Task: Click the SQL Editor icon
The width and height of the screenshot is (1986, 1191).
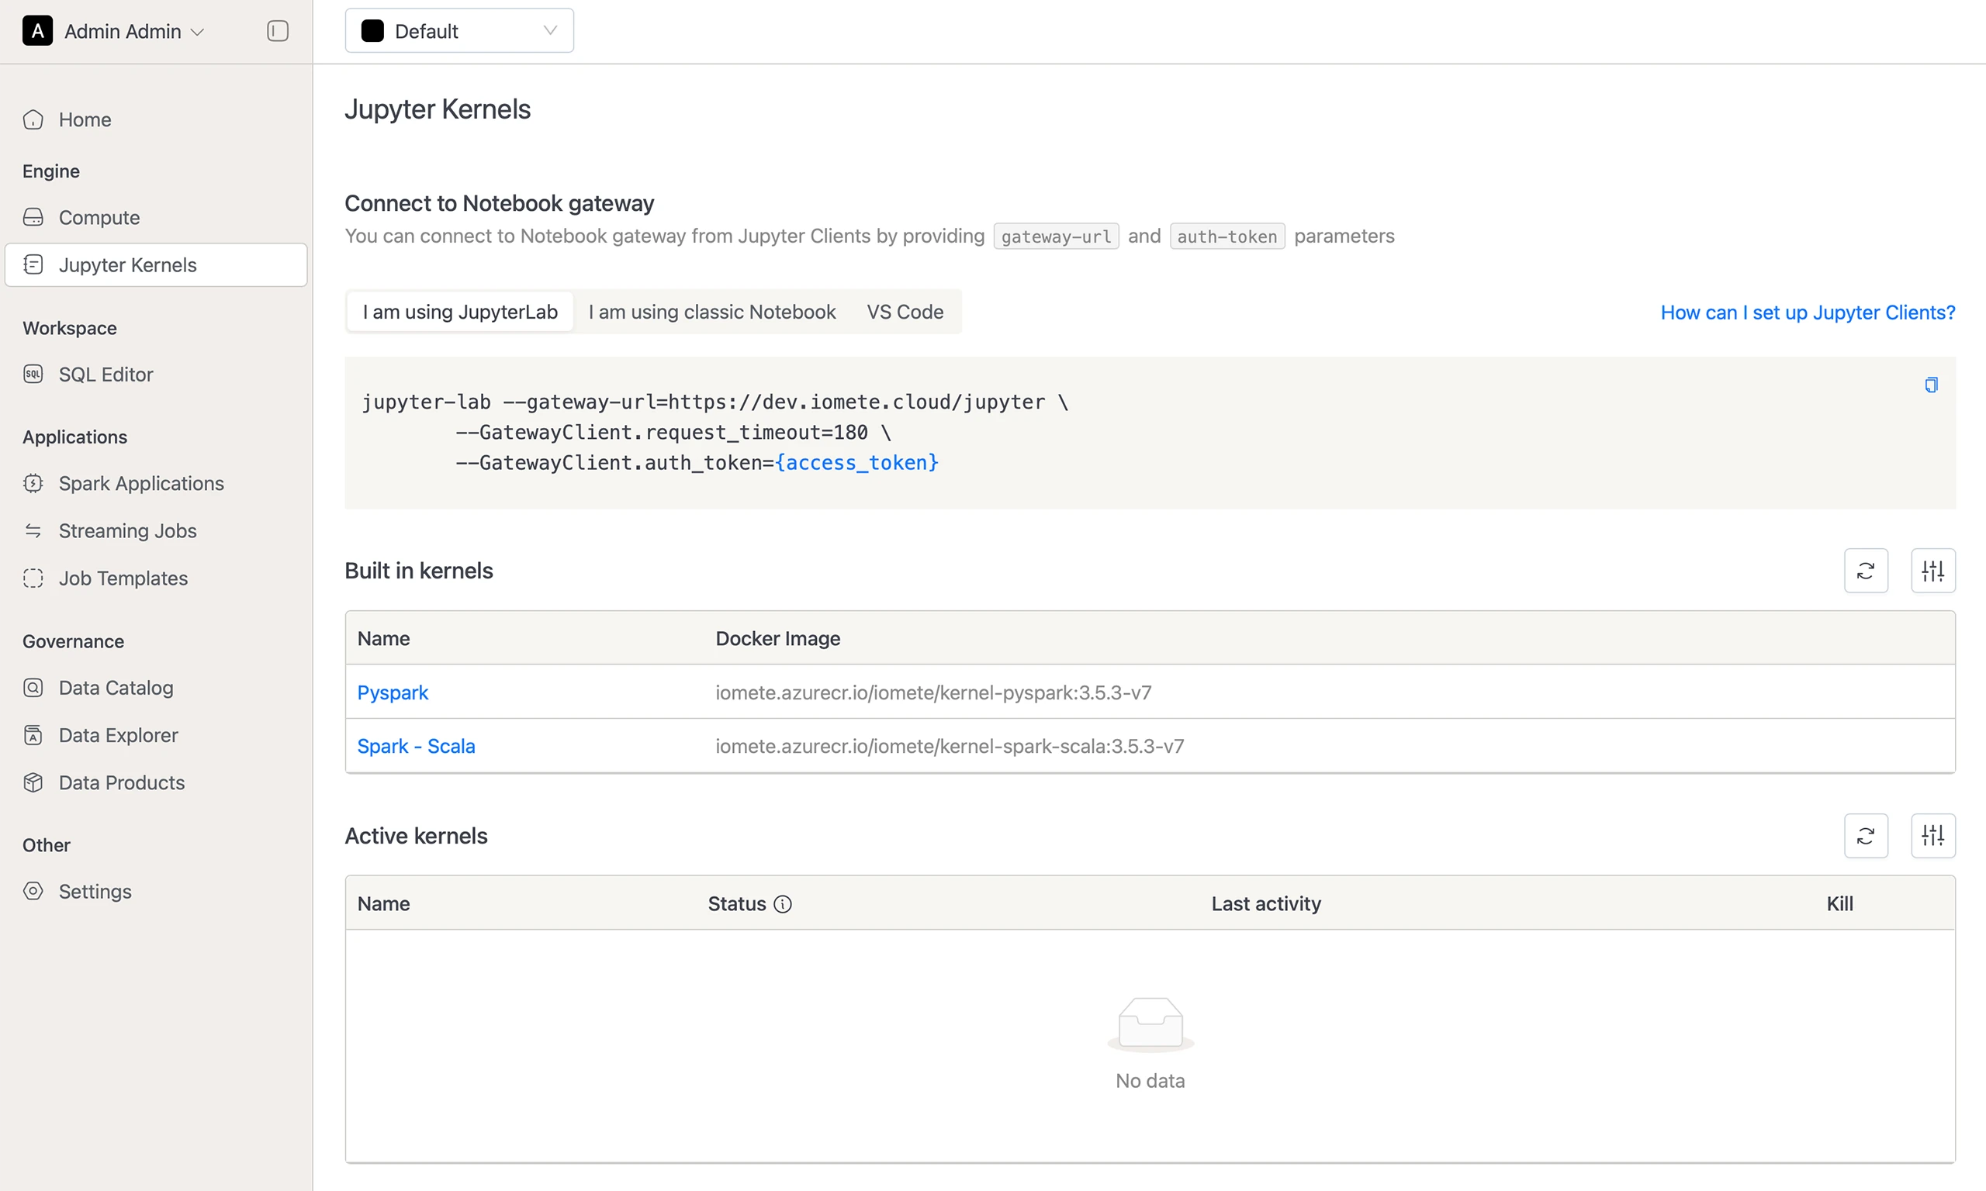Action: coord(33,375)
